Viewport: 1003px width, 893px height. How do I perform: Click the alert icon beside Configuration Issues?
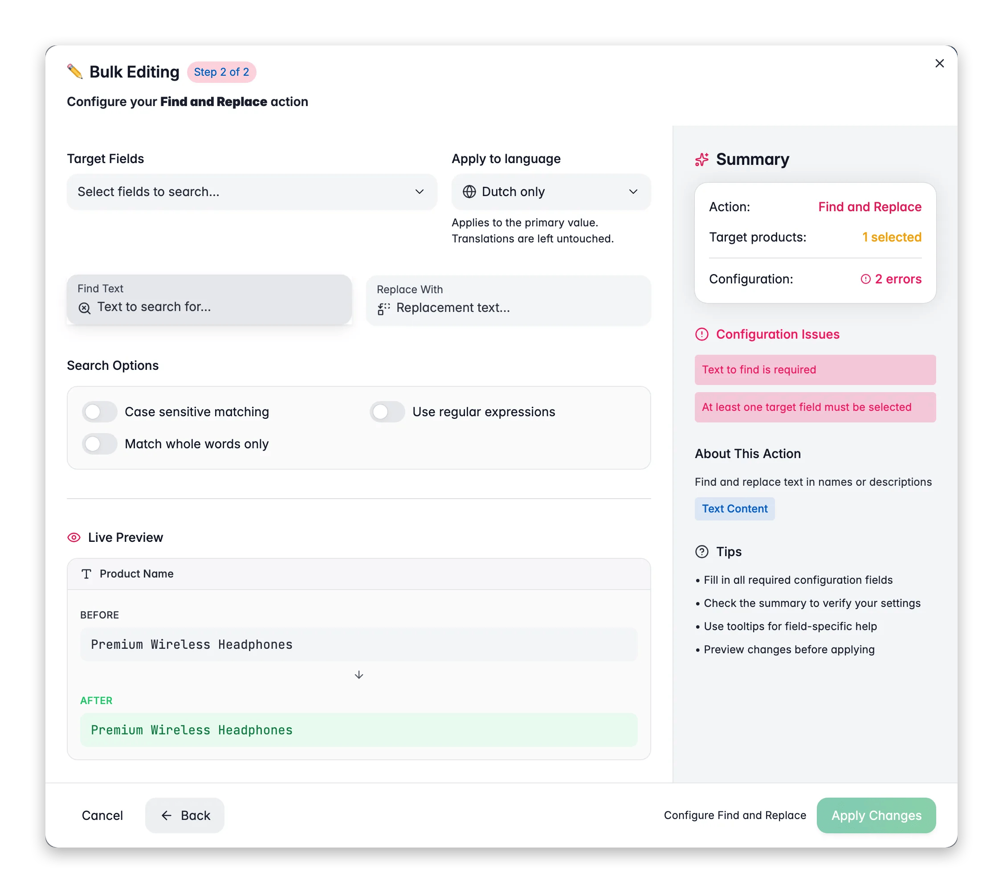(x=702, y=334)
